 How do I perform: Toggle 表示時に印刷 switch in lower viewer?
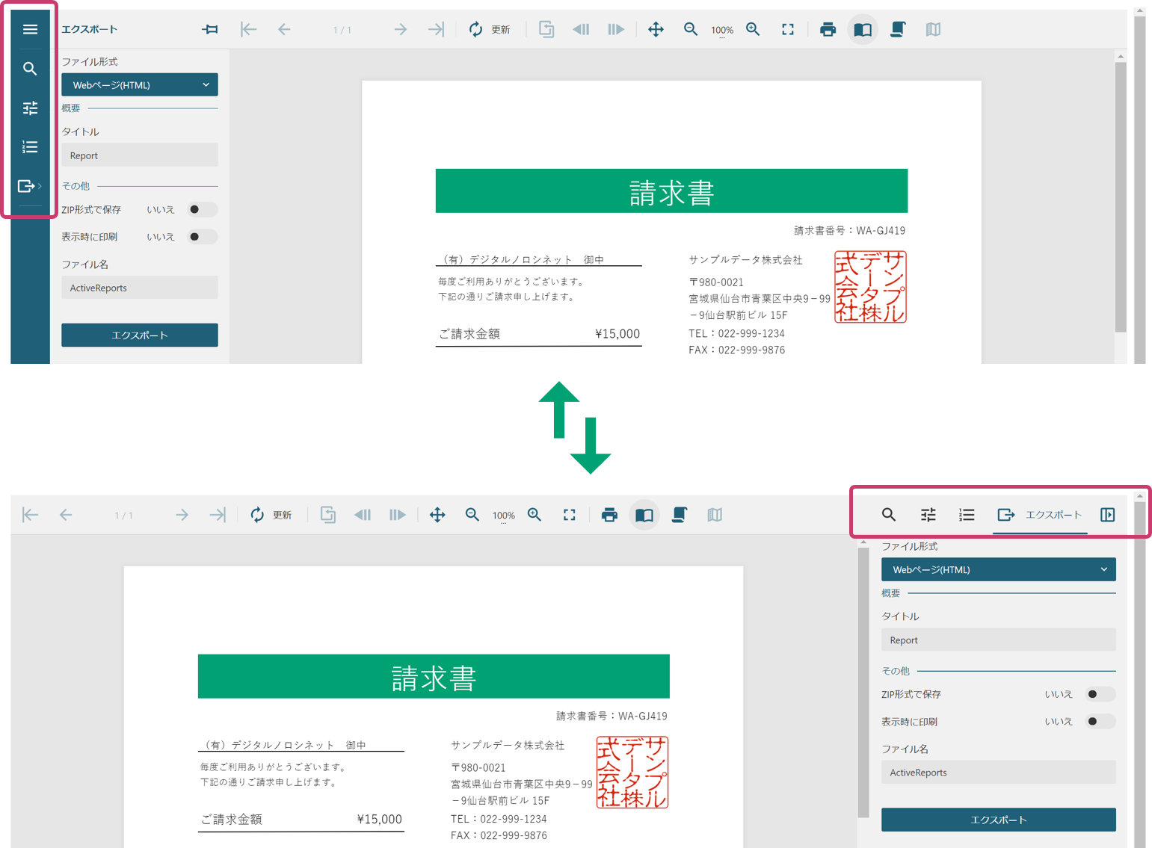tap(1100, 722)
